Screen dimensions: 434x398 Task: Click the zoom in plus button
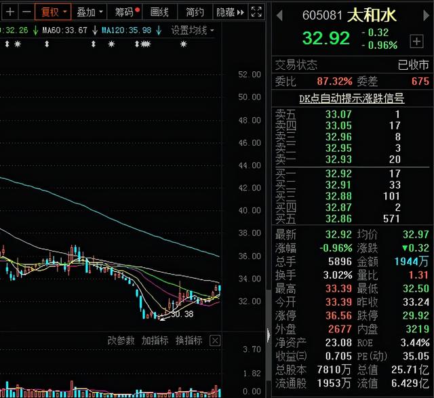click(x=10, y=12)
